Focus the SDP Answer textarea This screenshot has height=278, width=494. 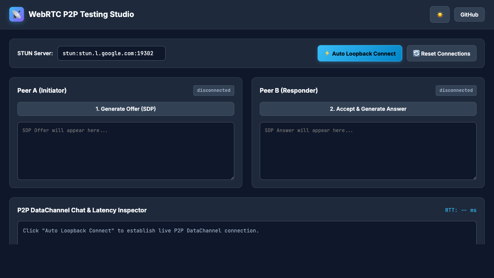click(368, 151)
